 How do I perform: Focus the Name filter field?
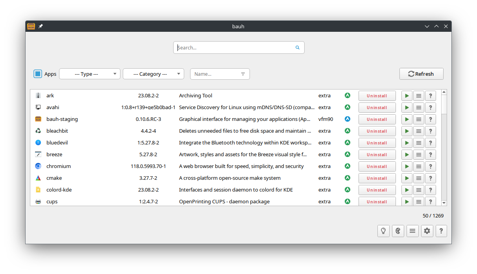[220, 74]
